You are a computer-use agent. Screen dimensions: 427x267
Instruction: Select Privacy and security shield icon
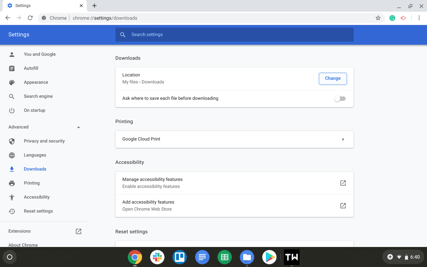[x=12, y=141]
